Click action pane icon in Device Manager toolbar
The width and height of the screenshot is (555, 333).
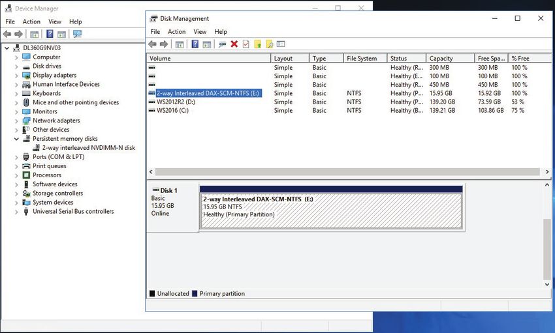tap(61, 35)
